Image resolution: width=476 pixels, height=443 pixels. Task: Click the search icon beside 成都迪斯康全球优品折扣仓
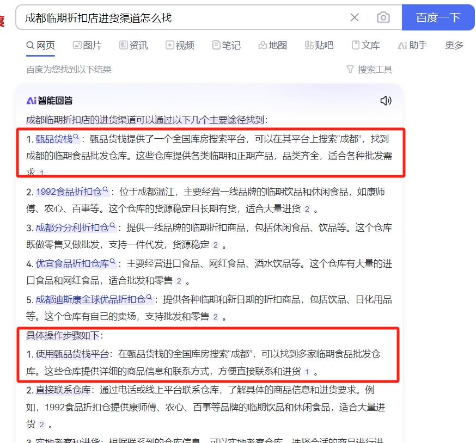click(x=149, y=298)
